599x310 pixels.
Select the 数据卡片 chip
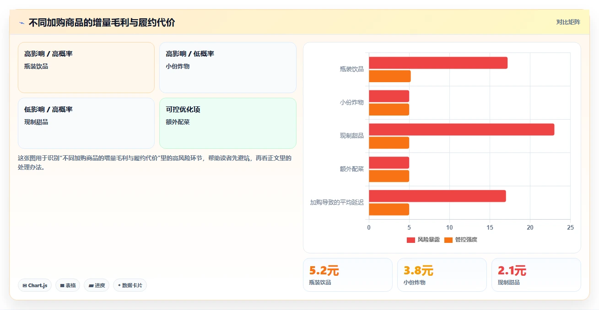[x=130, y=285]
